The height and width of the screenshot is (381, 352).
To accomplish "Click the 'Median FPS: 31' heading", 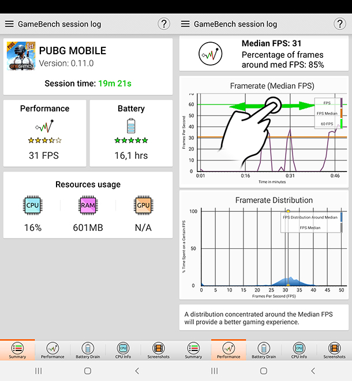I will point(271,43).
